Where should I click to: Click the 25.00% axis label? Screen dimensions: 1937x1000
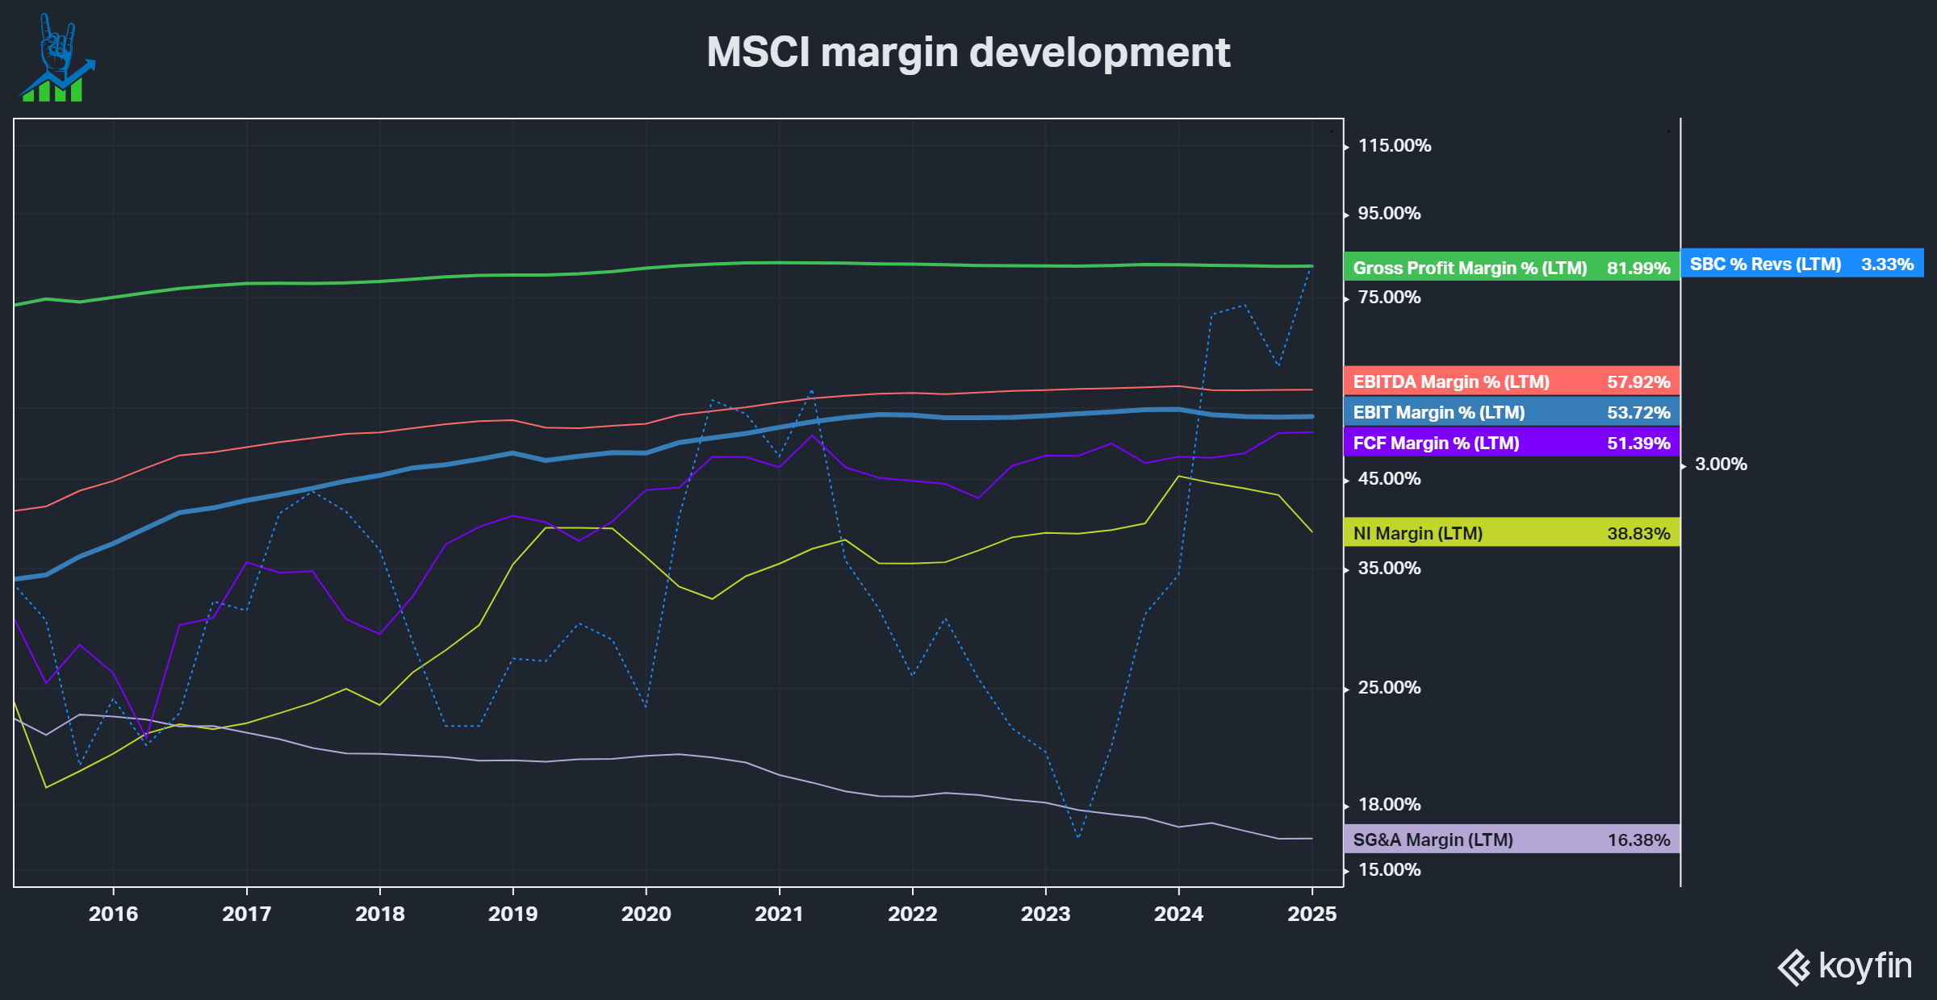[x=1389, y=687]
